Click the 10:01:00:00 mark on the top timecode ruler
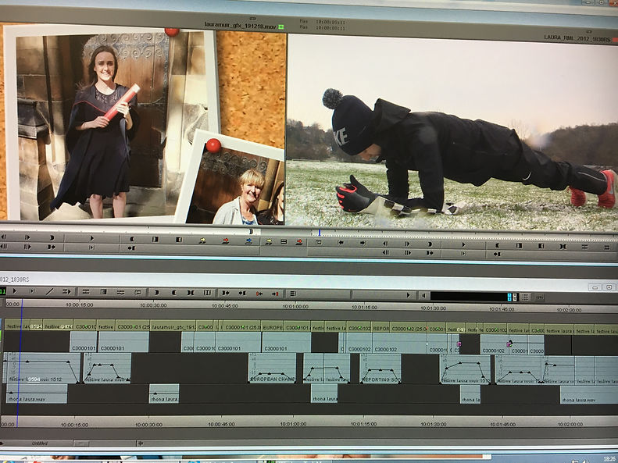This screenshot has width=618, height=463. tap(295, 306)
